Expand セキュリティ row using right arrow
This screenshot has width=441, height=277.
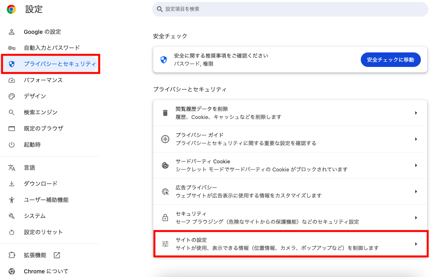point(416,218)
